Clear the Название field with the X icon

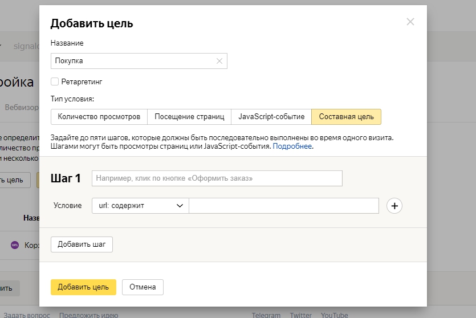[x=219, y=61]
